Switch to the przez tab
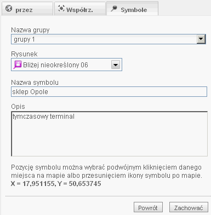 tap(27, 9)
